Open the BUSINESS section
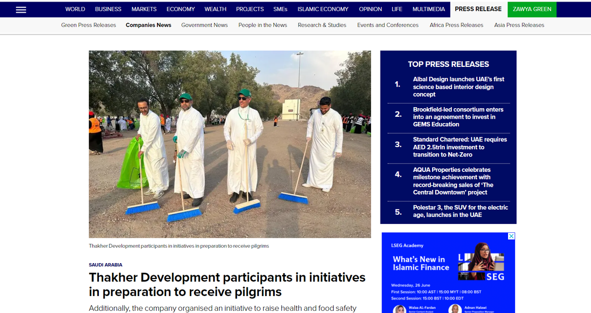The image size is (591, 313). (x=108, y=9)
